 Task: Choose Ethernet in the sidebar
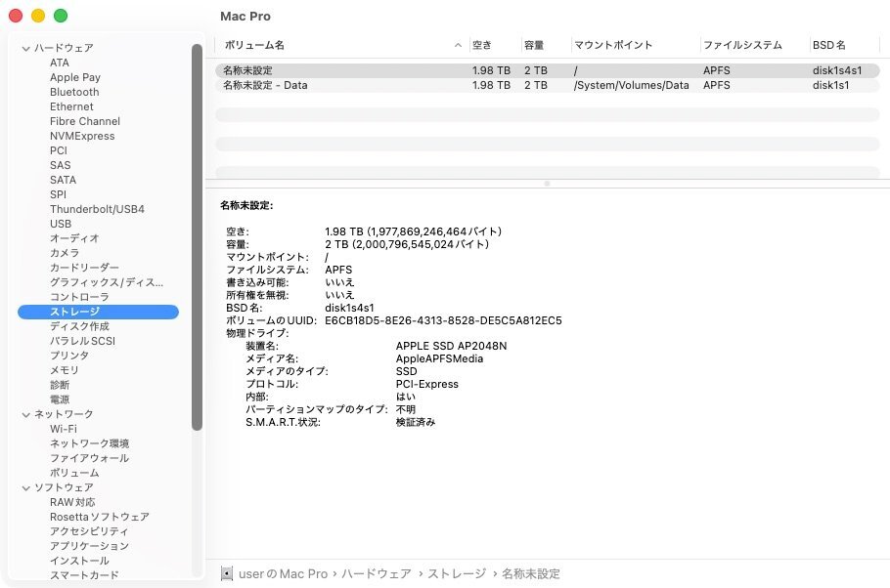point(71,106)
